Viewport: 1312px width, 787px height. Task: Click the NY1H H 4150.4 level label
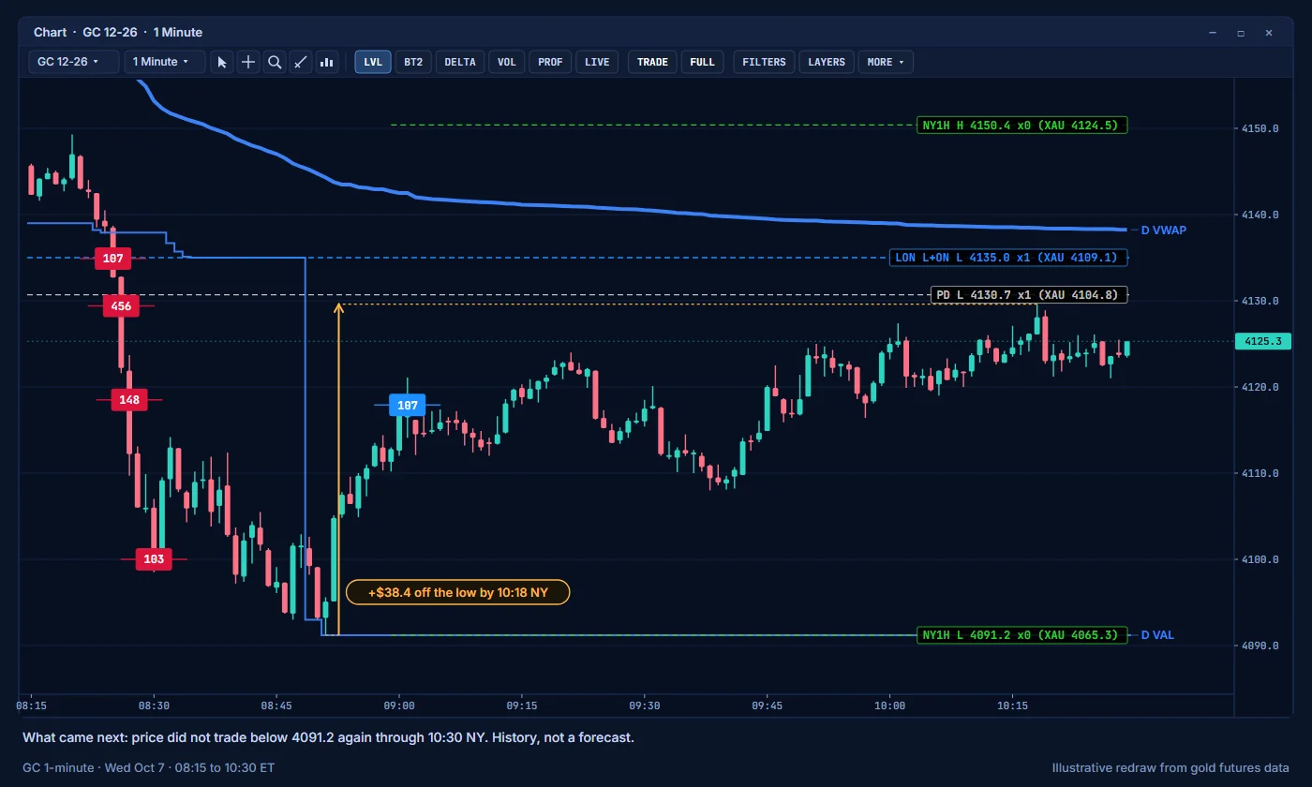coord(1022,125)
